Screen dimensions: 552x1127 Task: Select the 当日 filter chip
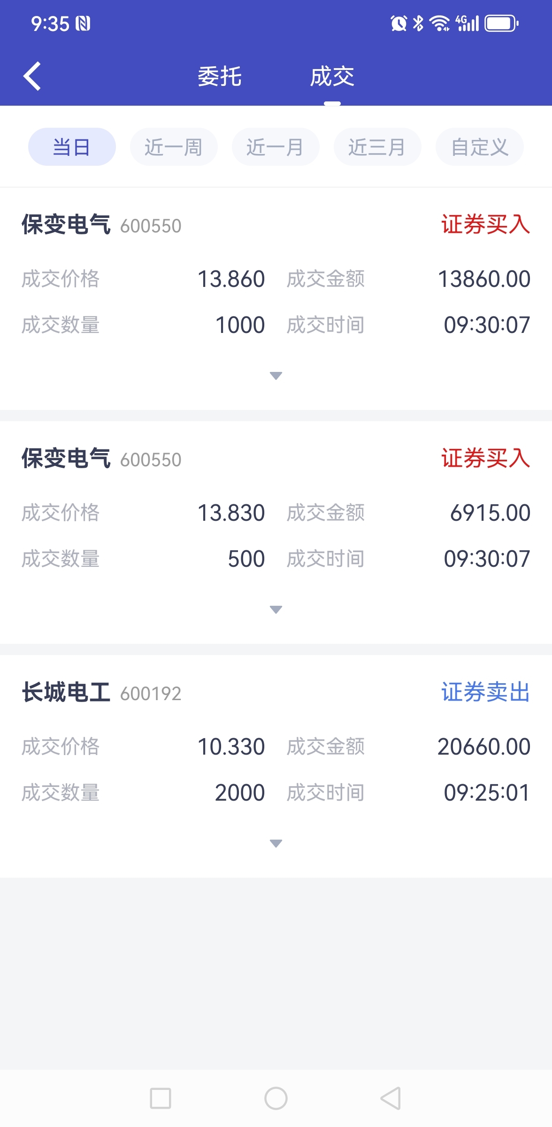click(x=72, y=147)
